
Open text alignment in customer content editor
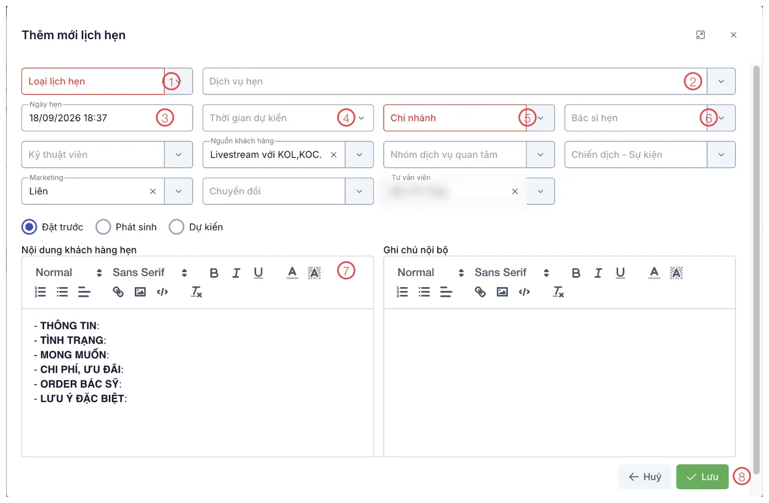[x=84, y=292]
